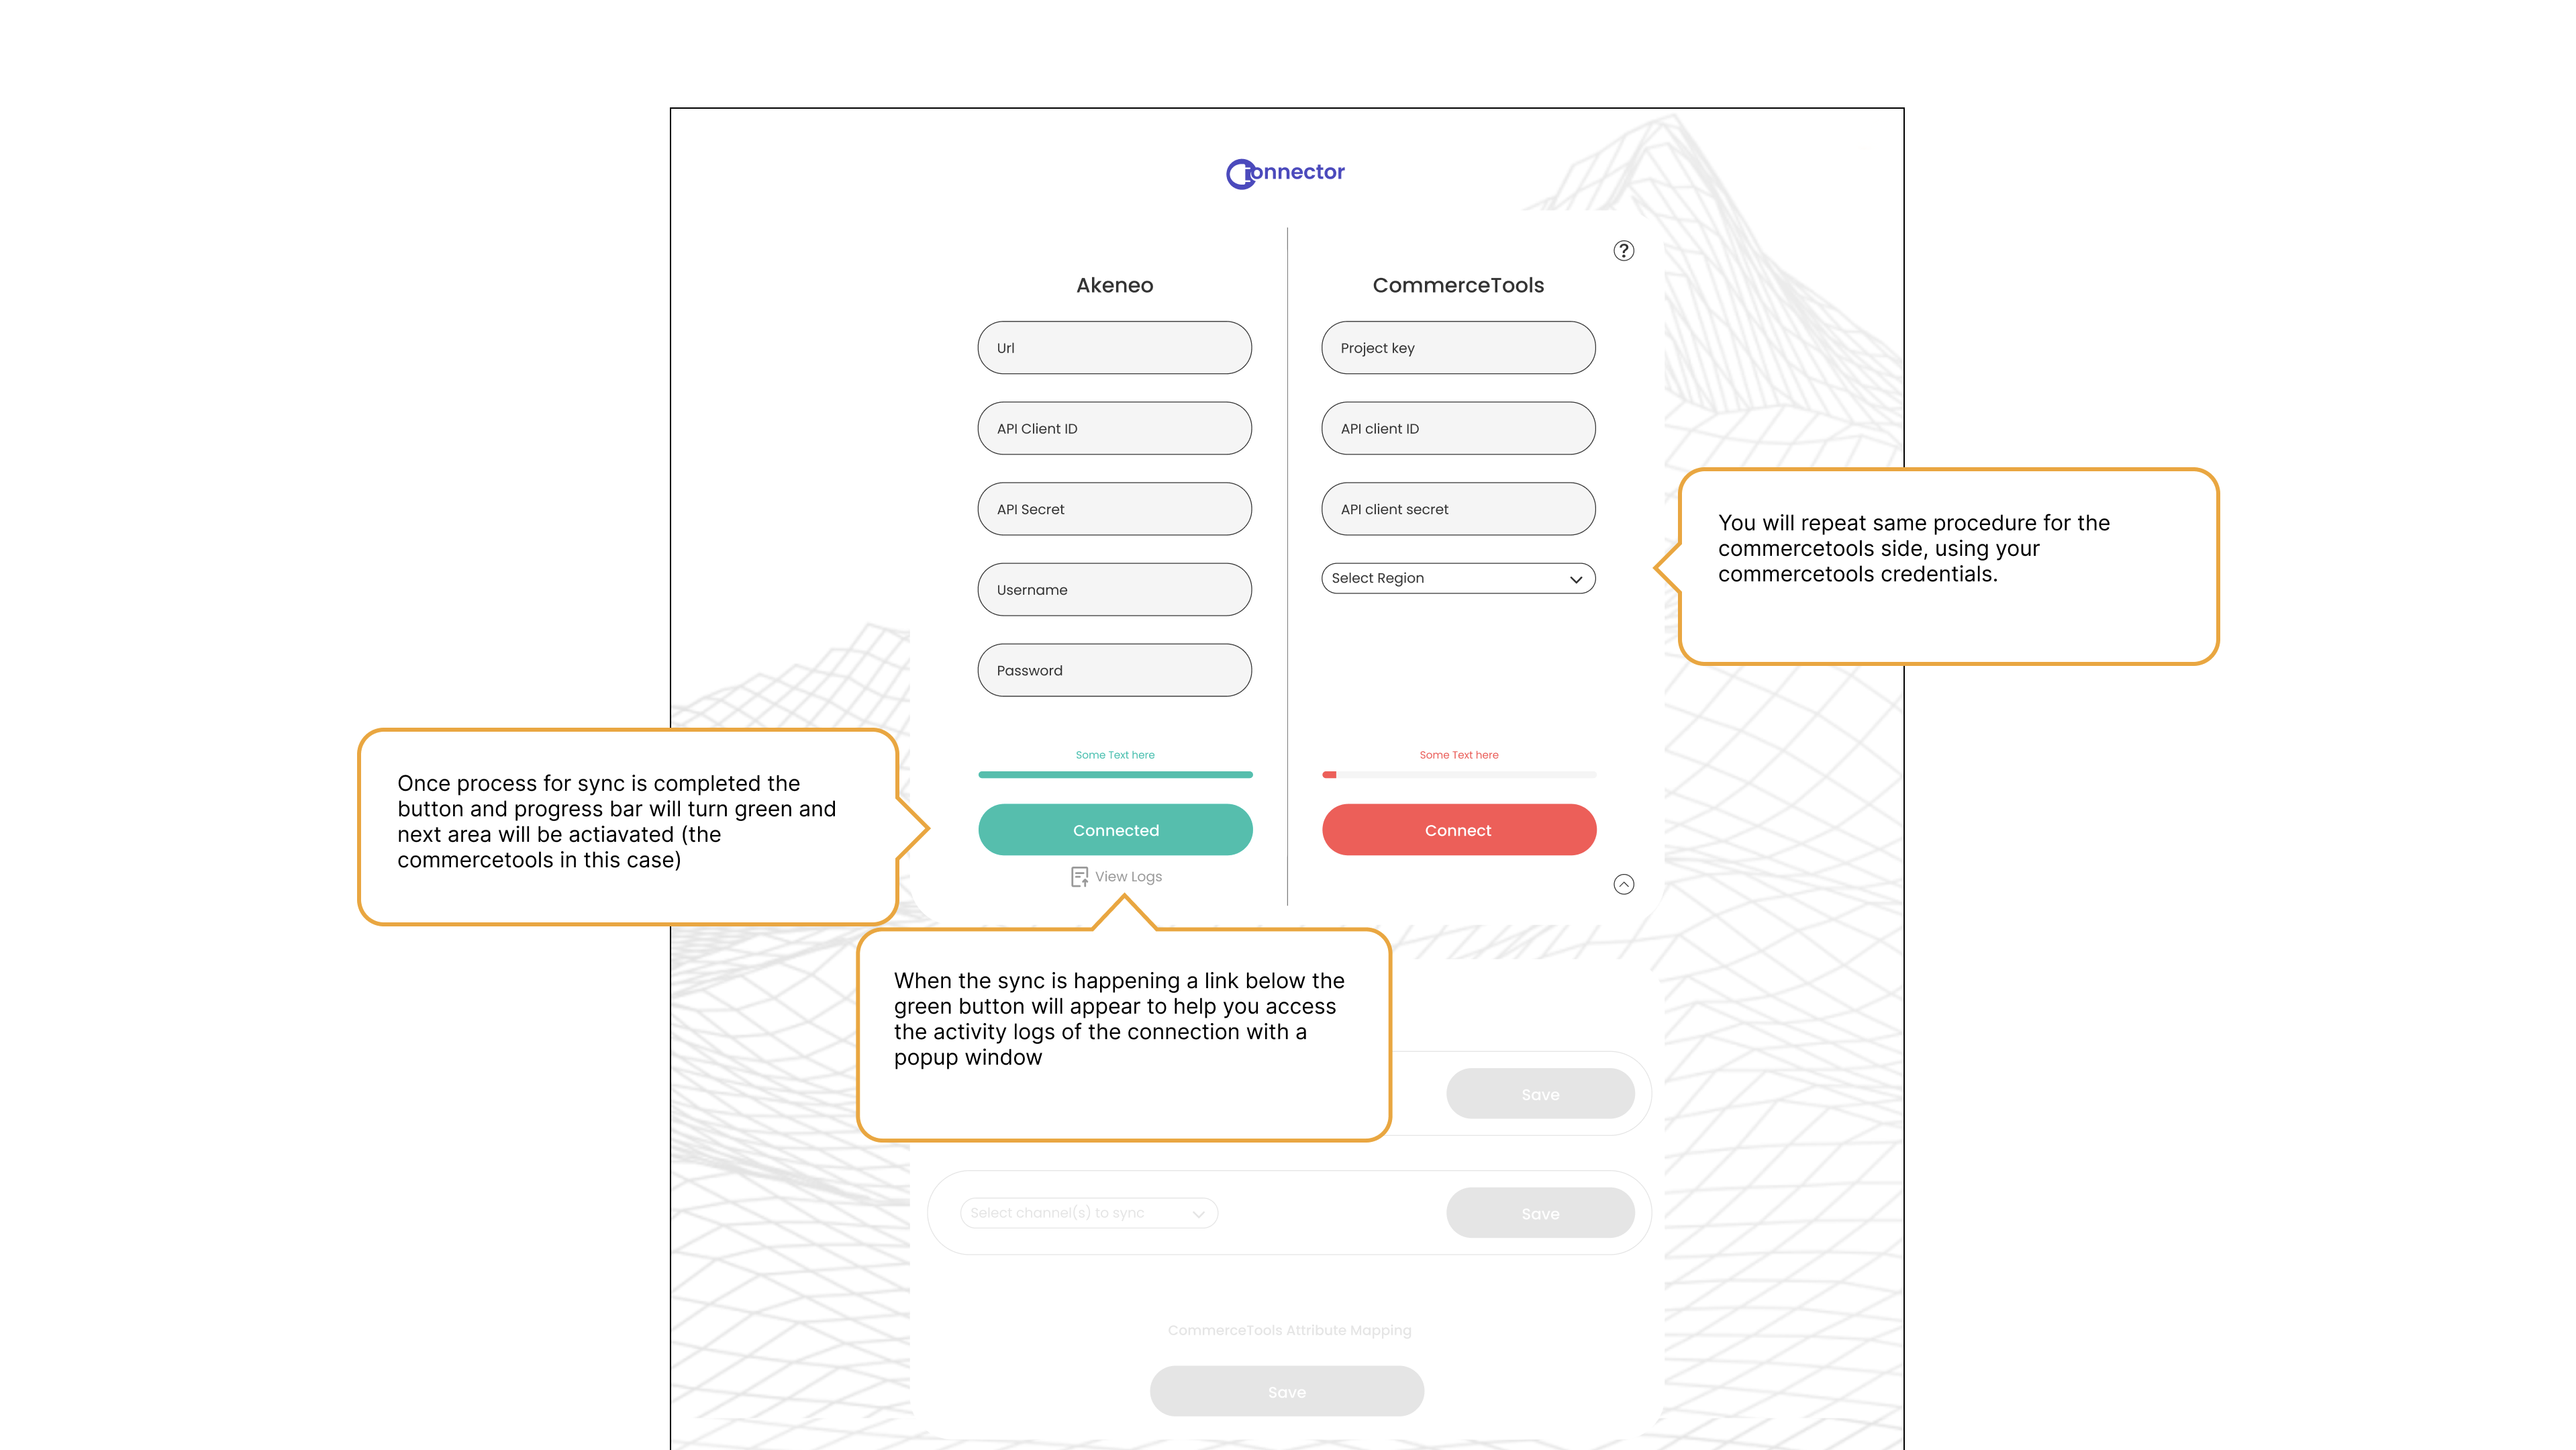Focus the Akeneo API Client ID field
The image size is (2576, 1450).
[1114, 429]
